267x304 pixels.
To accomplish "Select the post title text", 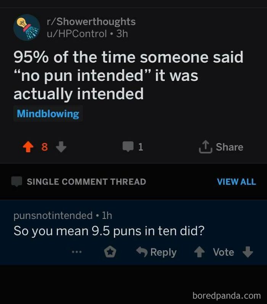I will point(128,75).
